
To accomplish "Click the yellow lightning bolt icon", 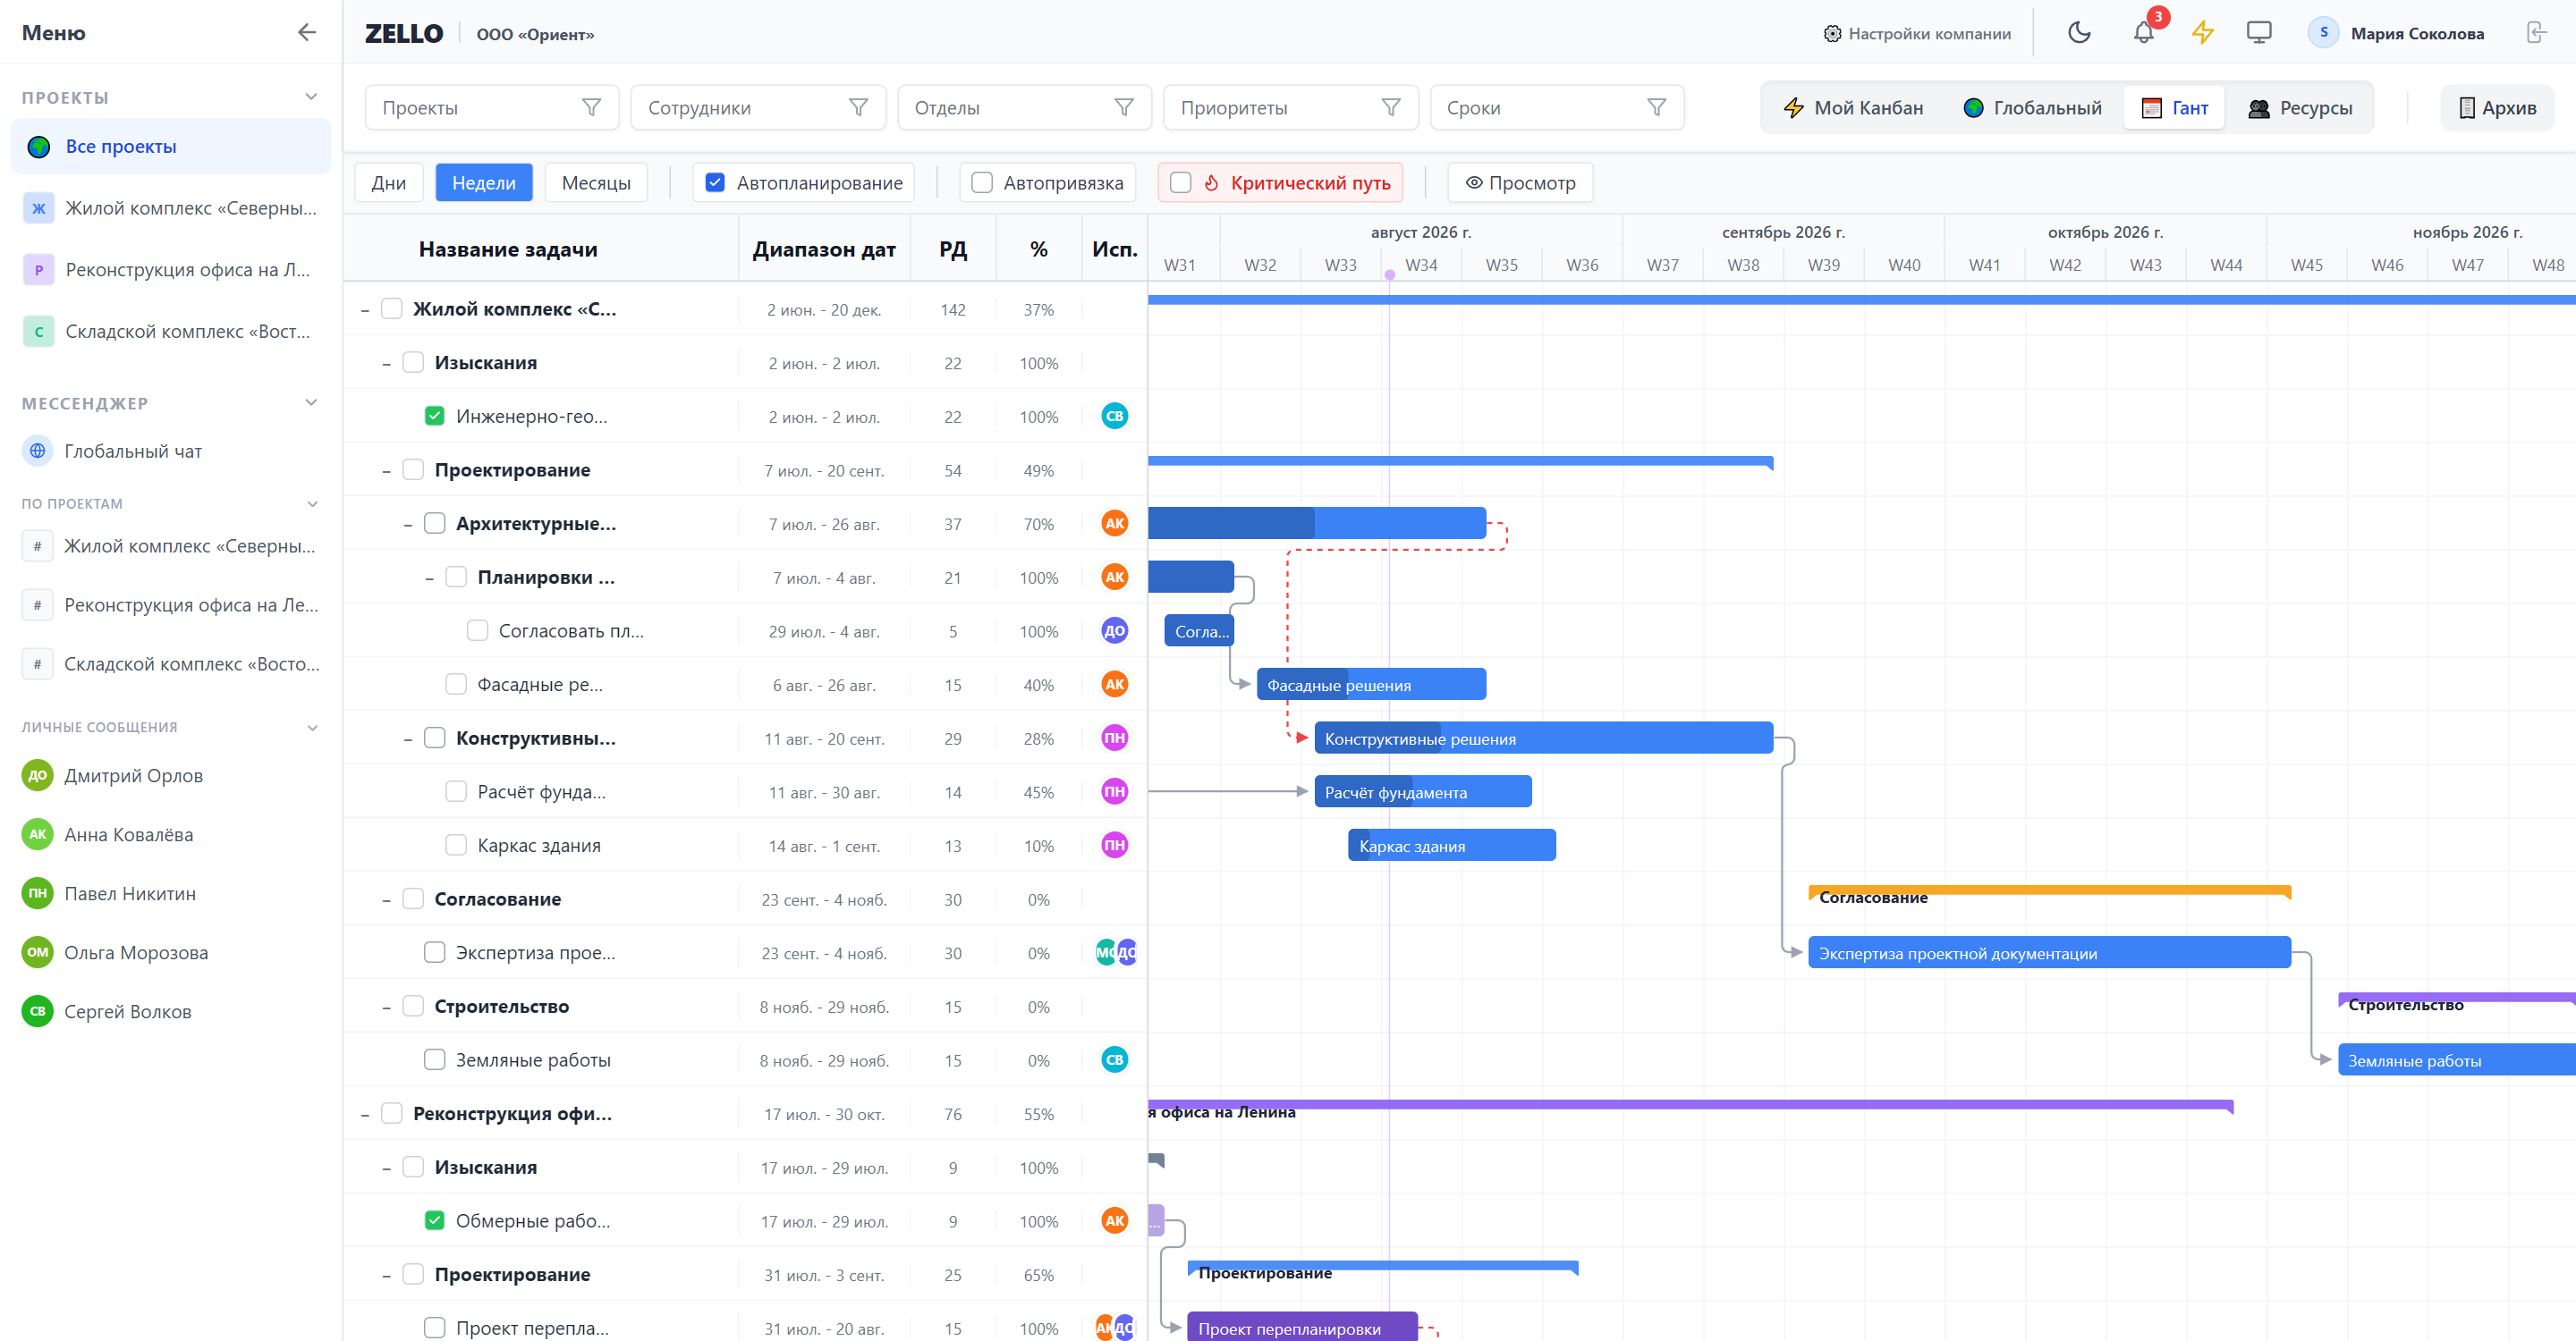I will click(x=2202, y=33).
